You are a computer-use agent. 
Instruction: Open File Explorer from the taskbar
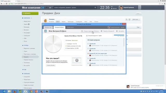click(x=9, y=91)
